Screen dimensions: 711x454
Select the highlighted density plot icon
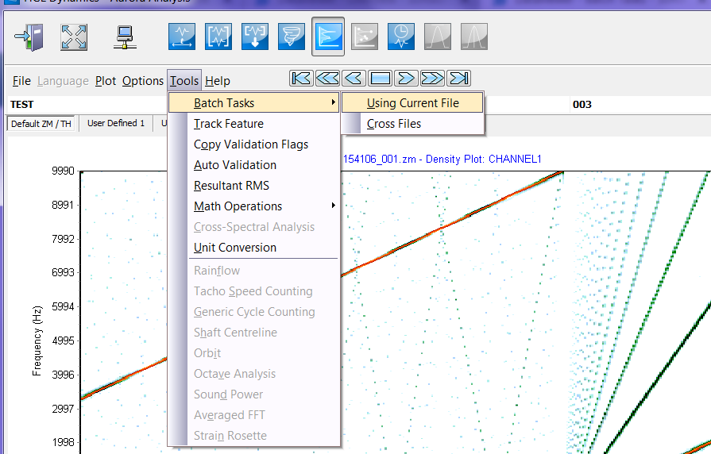click(x=328, y=37)
